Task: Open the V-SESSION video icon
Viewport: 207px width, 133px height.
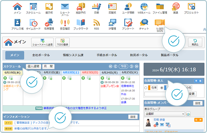Action: click(x=160, y=24)
